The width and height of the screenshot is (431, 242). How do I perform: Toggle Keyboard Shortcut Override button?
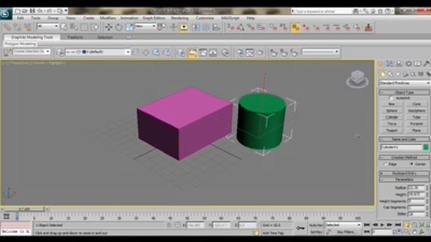[184, 27]
